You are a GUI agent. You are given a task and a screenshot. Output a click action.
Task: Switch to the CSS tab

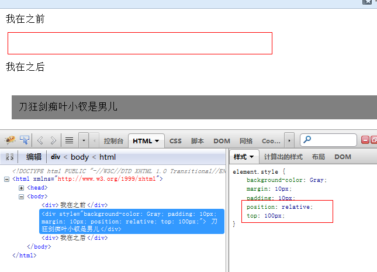coord(175,141)
